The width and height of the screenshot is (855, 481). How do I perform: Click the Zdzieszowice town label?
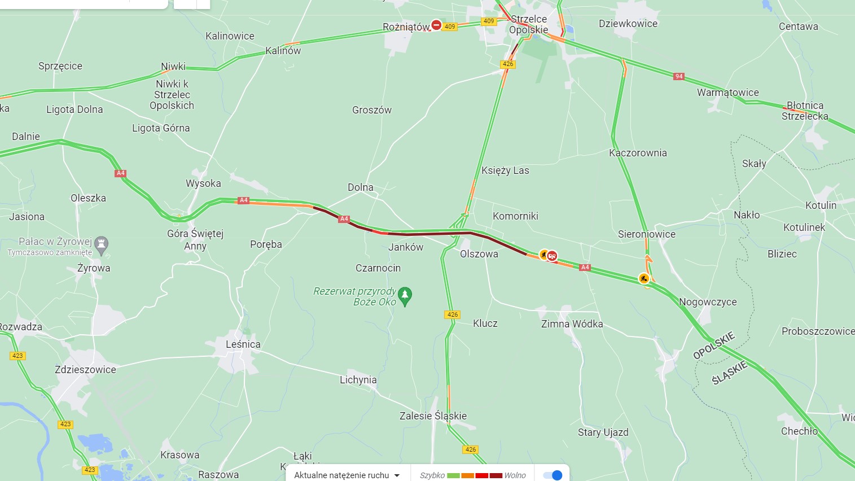(85, 370)
